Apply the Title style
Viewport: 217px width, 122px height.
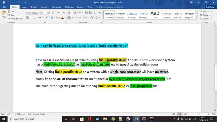click(155, 15)
